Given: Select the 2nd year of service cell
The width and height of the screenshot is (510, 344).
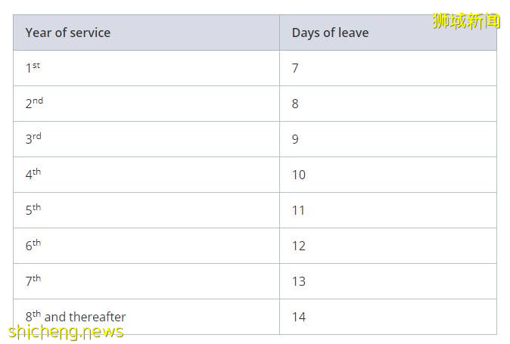Looking at the screenshot, I should pos(34,104).
